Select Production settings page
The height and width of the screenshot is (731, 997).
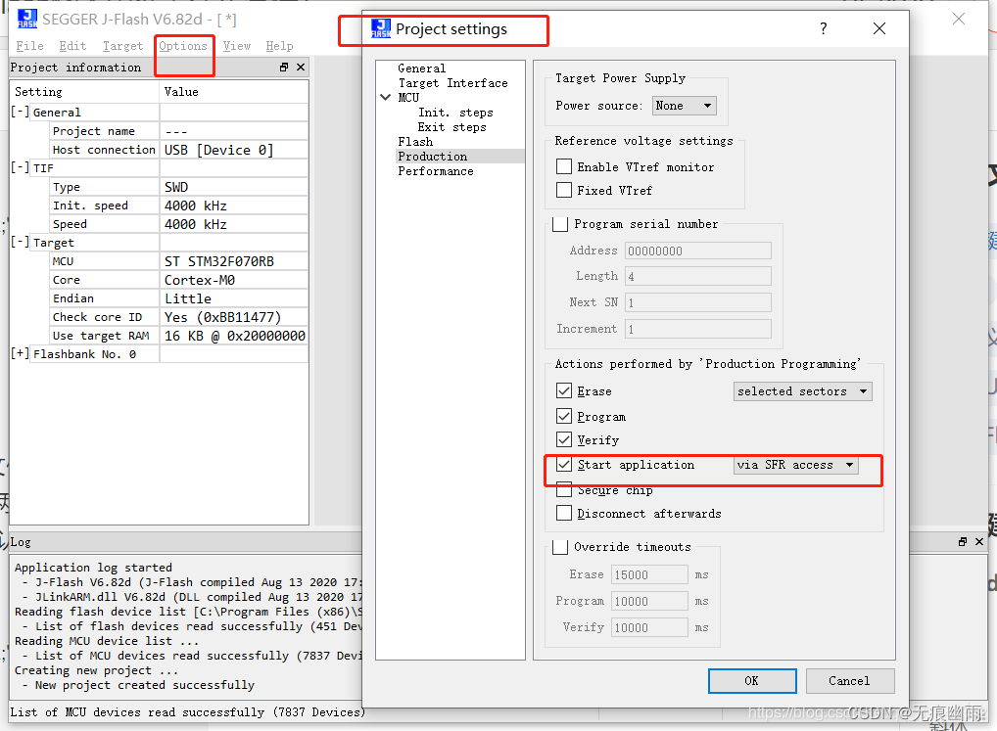pyautogui.click(x=432, y=157)
